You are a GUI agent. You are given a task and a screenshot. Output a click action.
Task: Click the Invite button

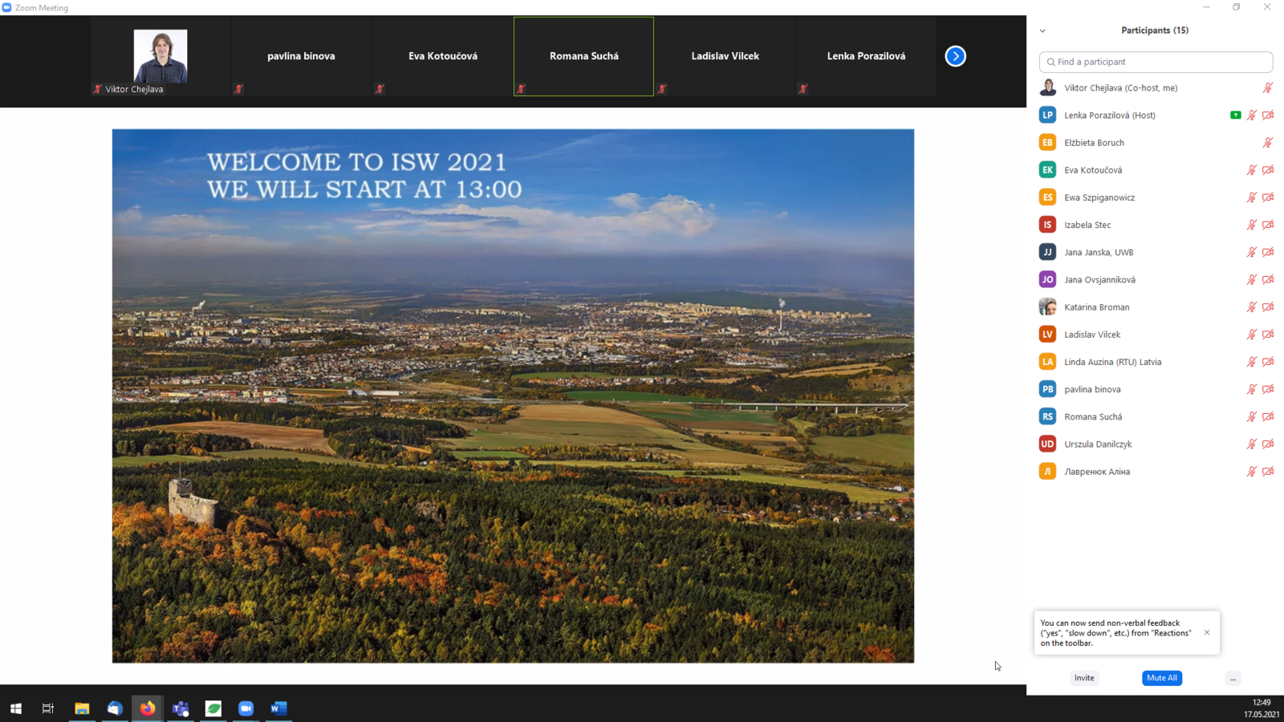(x=1084, y=678)
